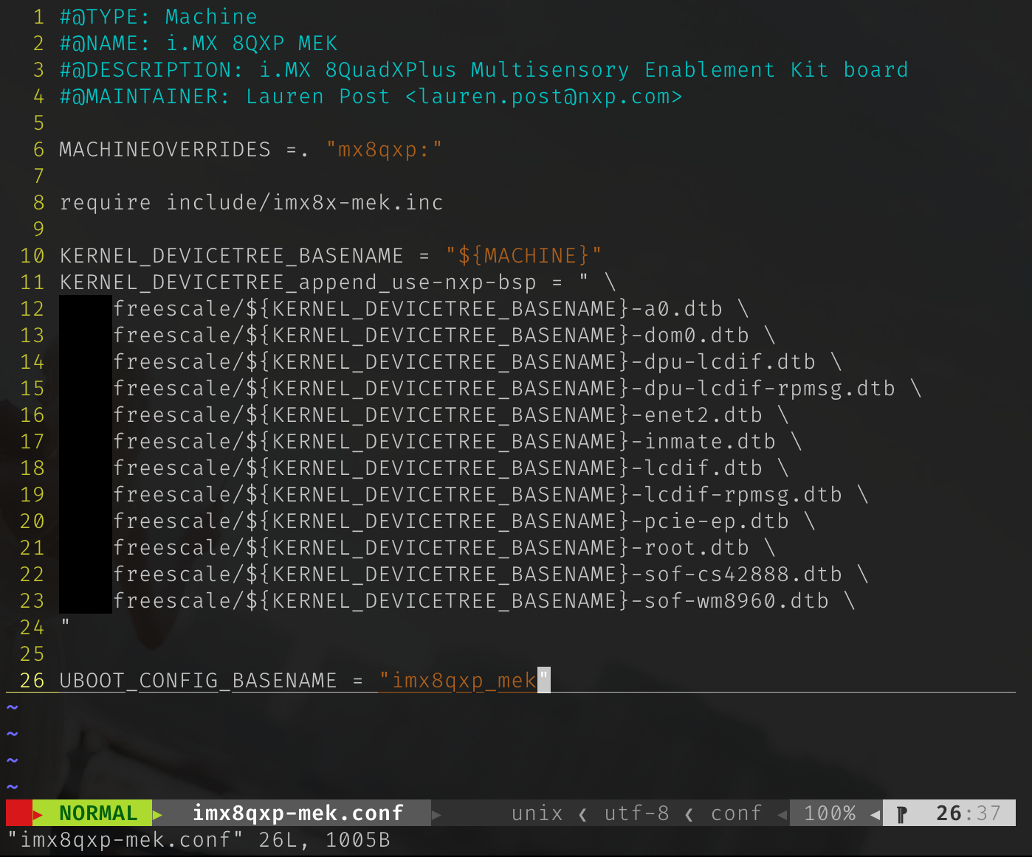
Task: Click the "${MACHINE}" string value
Action: click(523, 255)
